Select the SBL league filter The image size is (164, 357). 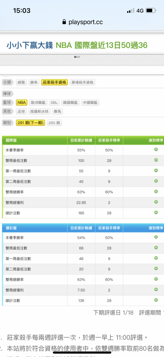(x=54, y=102)
